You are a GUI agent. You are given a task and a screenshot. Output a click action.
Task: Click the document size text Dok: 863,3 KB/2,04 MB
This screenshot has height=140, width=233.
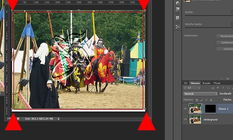pyautogui.click(x=39, y=119)
